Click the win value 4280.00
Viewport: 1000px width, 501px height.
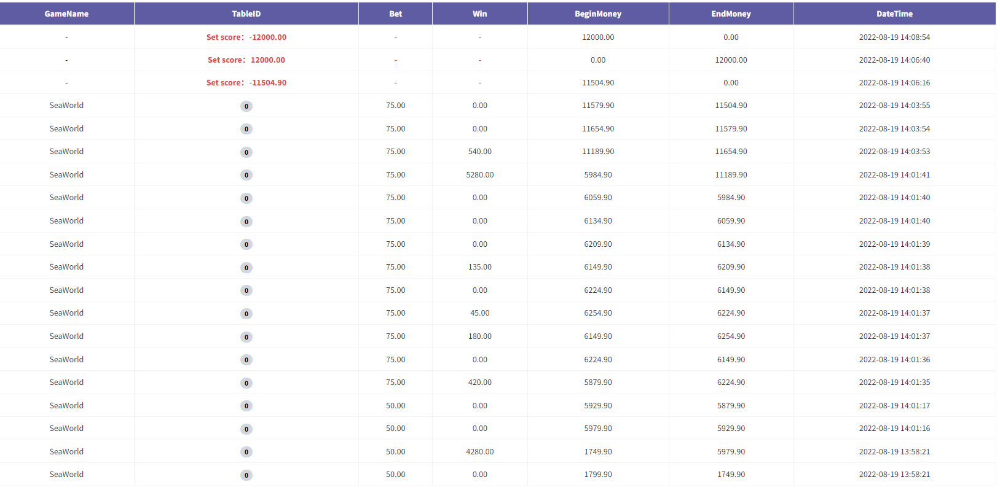click(479, 451)
